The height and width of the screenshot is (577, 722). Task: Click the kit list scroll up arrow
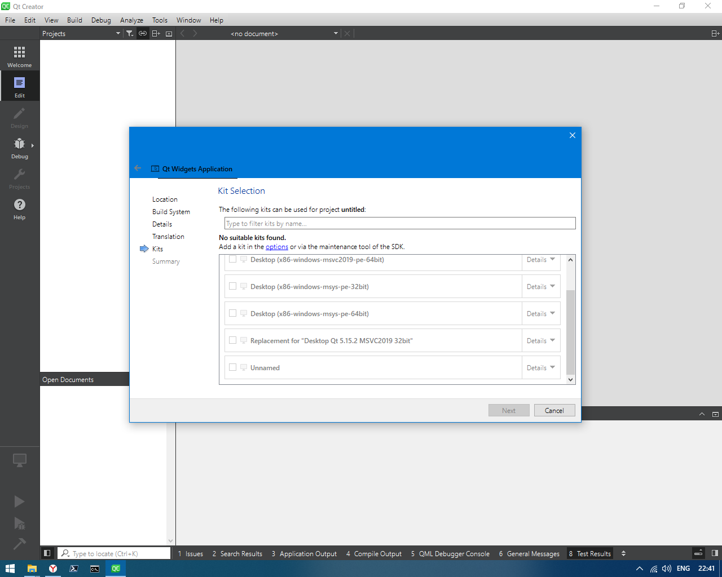[570, 260]
